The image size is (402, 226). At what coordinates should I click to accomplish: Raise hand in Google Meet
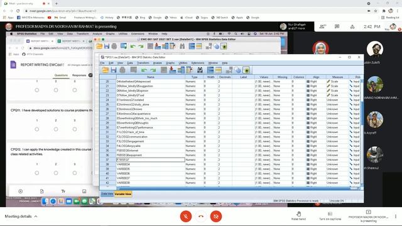[x=299, y=216]
